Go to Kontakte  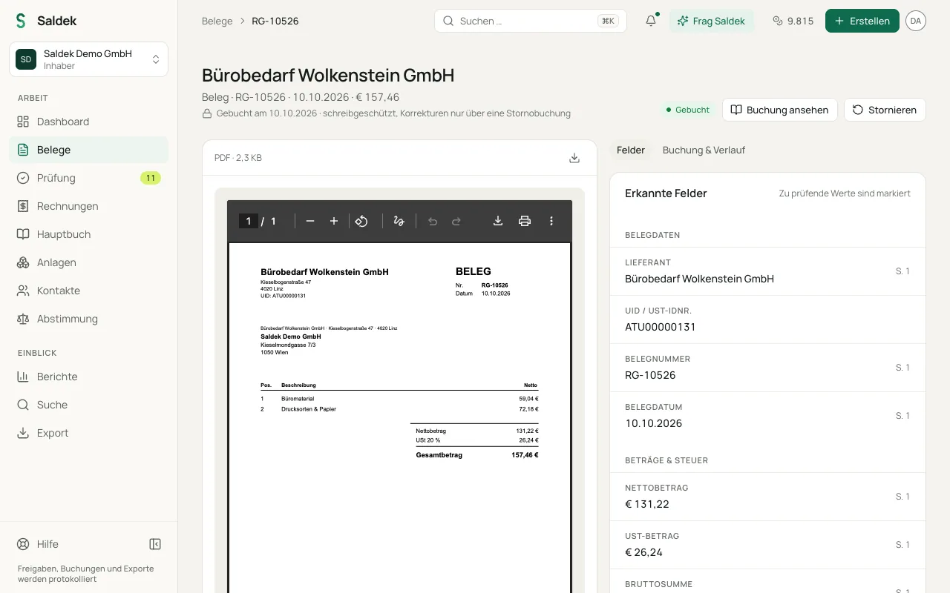click(x=89, y=291)
